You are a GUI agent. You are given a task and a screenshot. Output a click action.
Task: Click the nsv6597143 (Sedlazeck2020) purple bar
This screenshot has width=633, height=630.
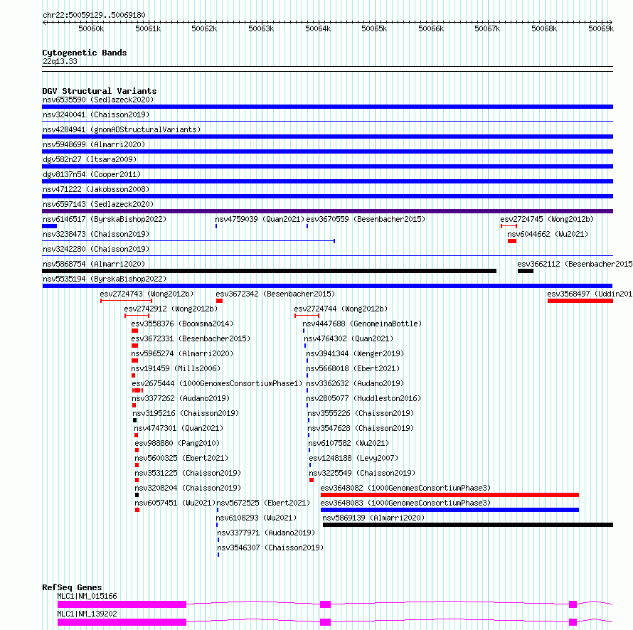coord(327,211)
